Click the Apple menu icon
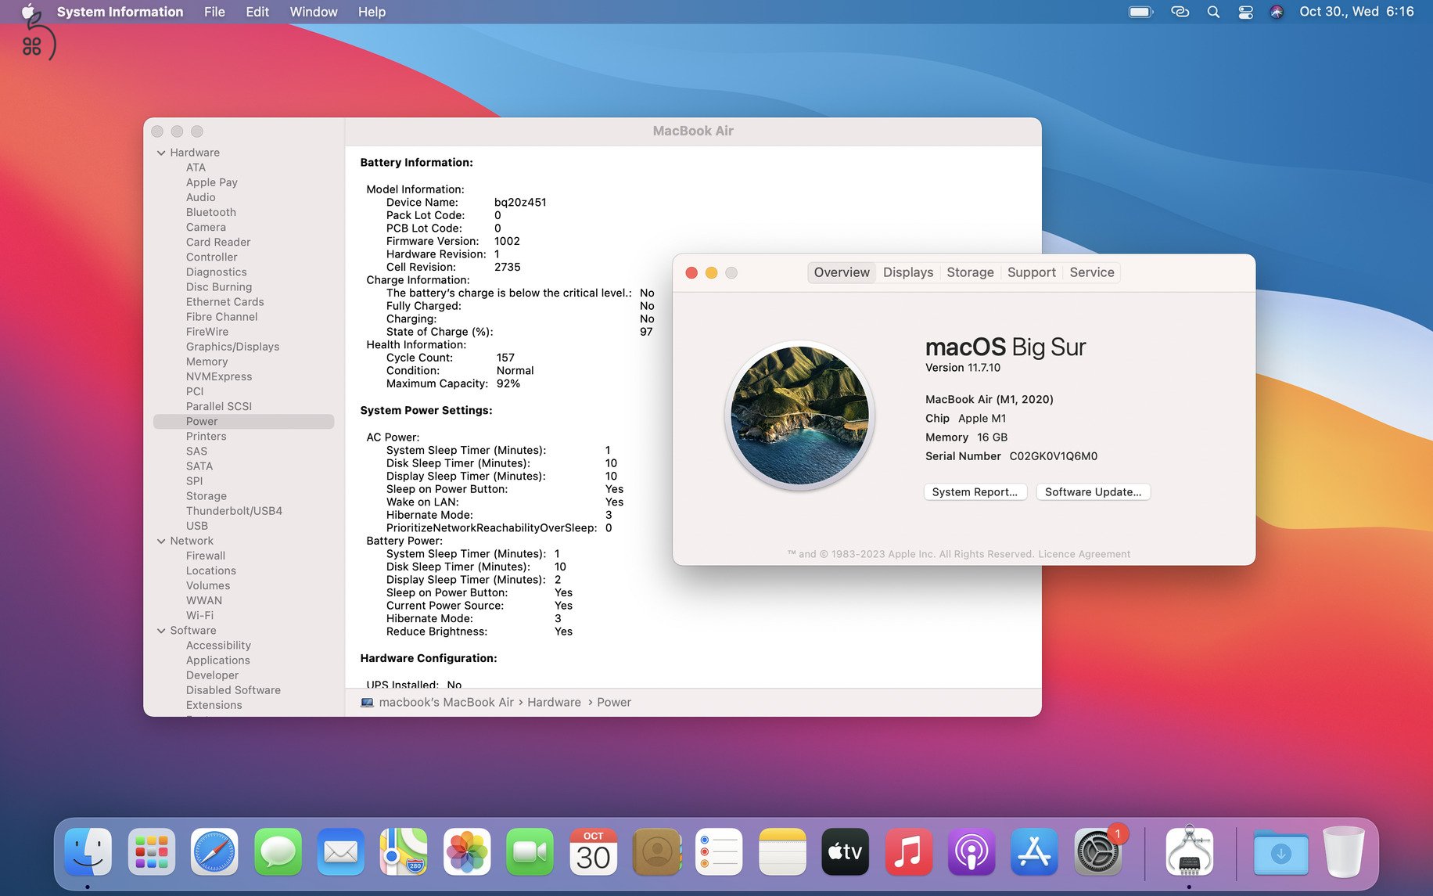Screen dimensions: 1433x896 [28, 12]
